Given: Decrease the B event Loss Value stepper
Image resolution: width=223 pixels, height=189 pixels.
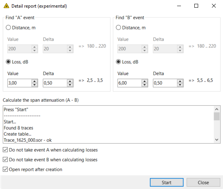Looking at the screenshot, I should (145, 85).
